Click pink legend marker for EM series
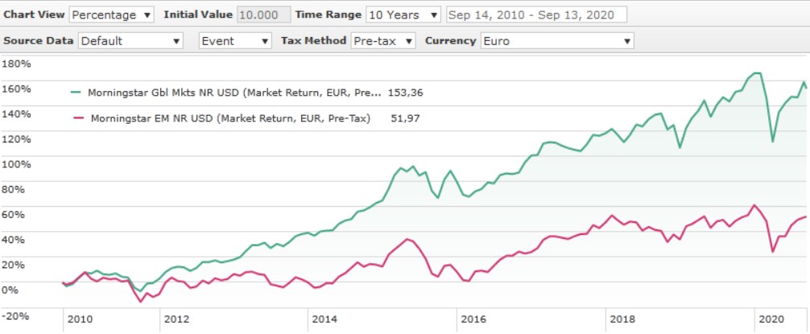Screen dimensions: 810x334 (78, 119)
